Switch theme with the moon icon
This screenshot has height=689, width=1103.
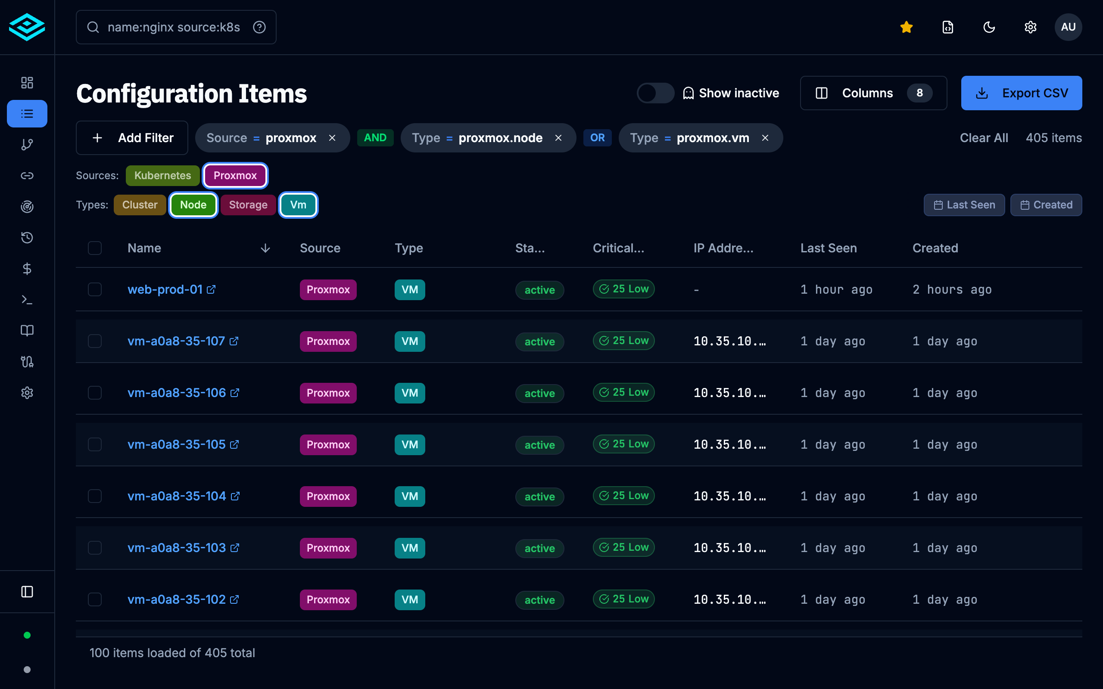(x=988, y=27)
